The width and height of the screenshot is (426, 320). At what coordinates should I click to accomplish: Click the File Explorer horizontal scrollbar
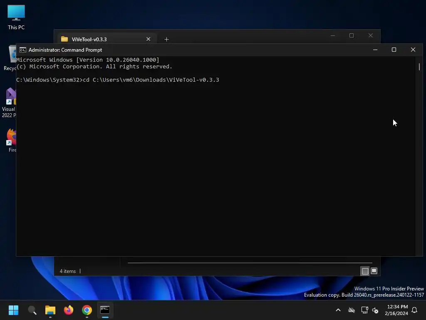tap(250, 263)
